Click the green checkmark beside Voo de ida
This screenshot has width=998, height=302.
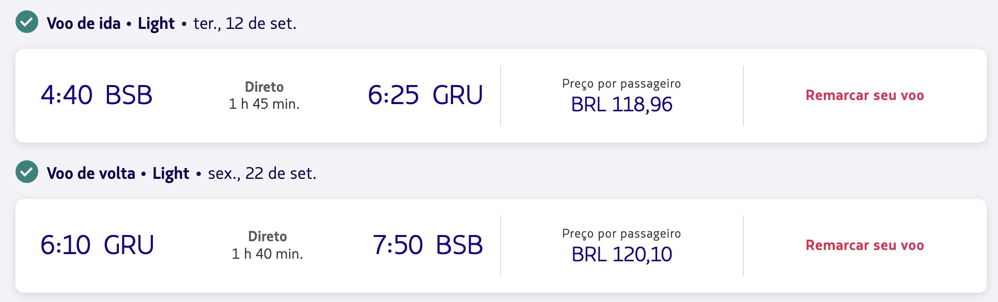(27, 22)
